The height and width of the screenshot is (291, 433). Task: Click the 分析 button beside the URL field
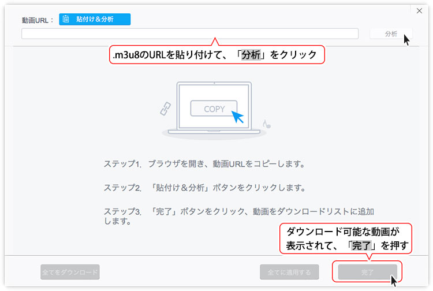[391, 34]
